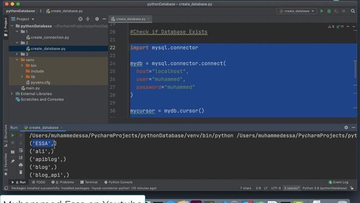360x203 pixels.
Task: Open the Terminal tool window
Action: (x=89, y=182)
